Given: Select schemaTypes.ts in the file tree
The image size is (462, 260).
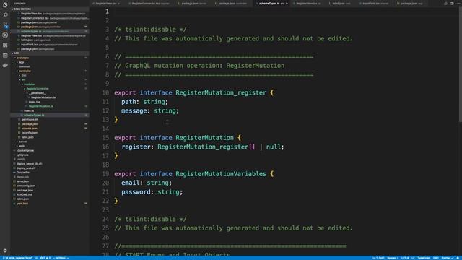Looking at the screenshot, I should pos(34,116).
